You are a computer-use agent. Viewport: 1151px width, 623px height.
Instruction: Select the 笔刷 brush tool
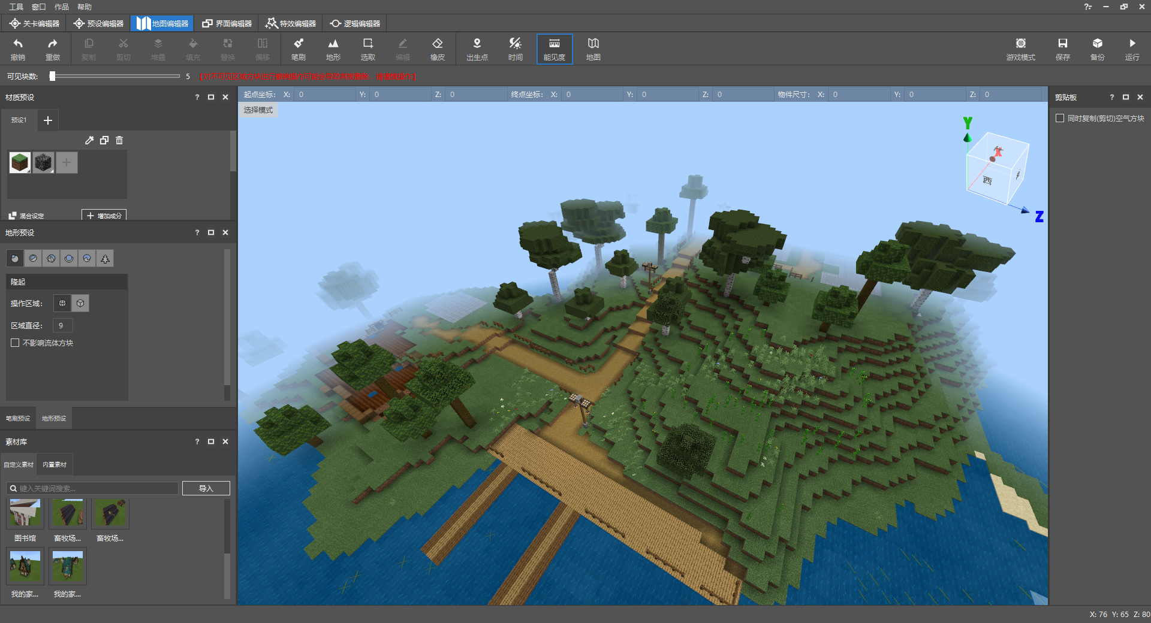tap(299, 49)
